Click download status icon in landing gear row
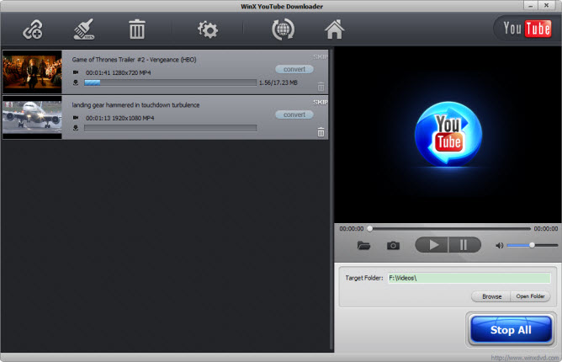This screenshot has width=562, height=362. 76,128
